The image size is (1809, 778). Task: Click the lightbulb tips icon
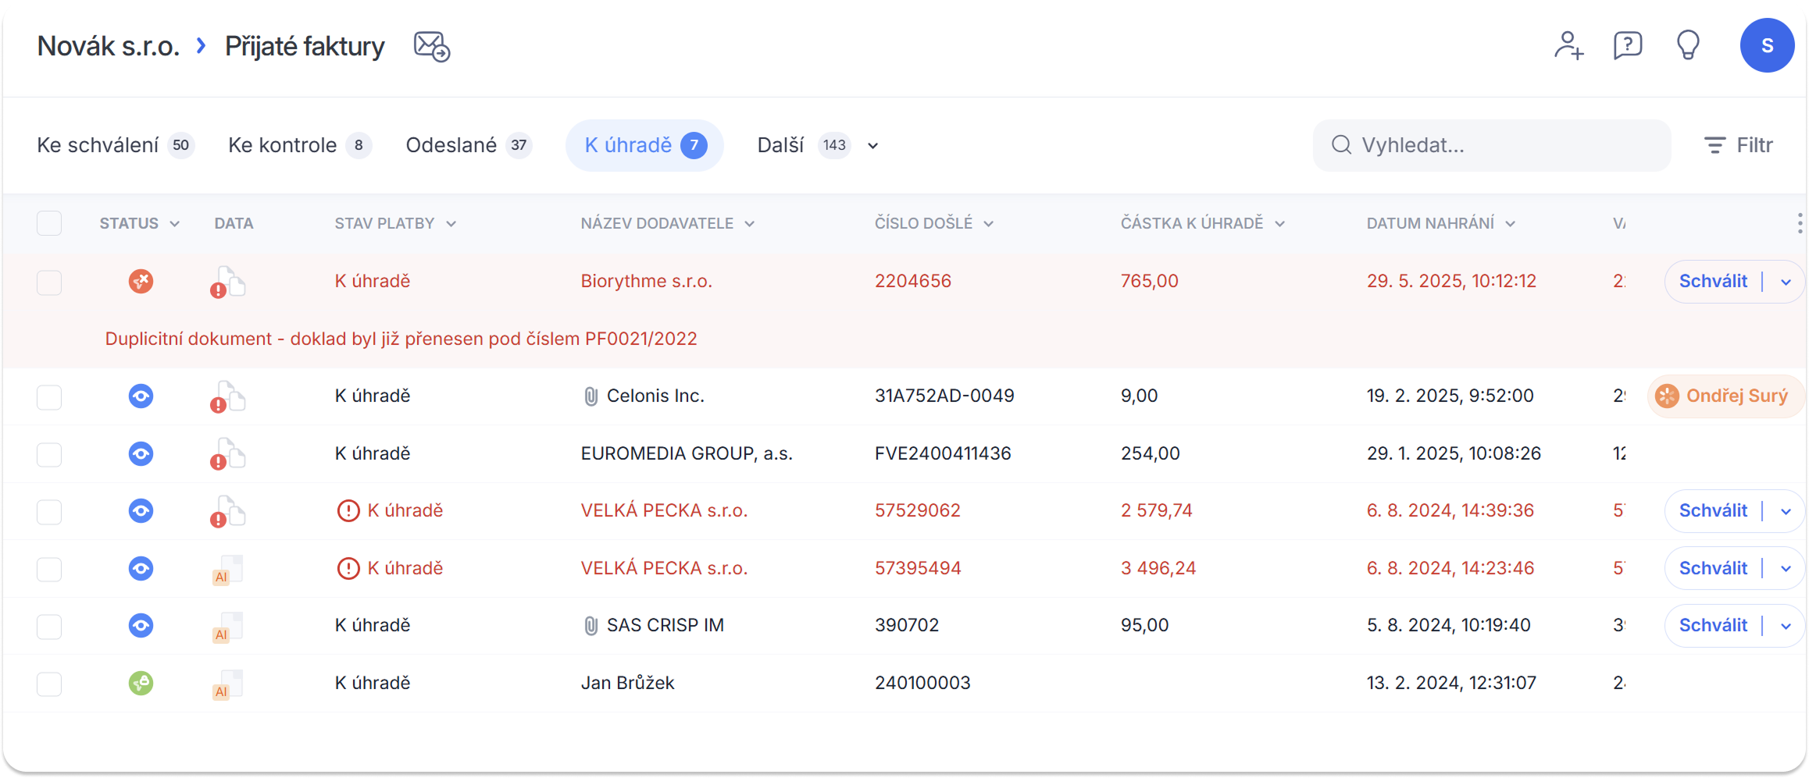(1688, 45)
